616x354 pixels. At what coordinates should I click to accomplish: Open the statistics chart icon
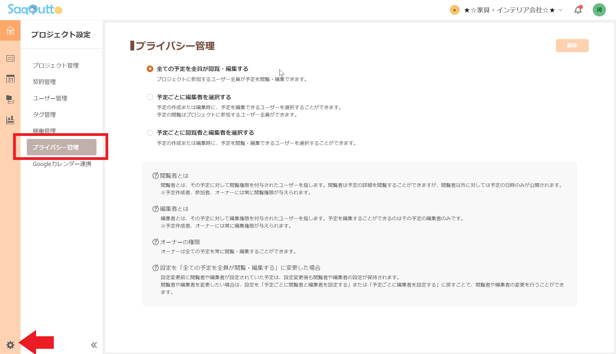10,120
